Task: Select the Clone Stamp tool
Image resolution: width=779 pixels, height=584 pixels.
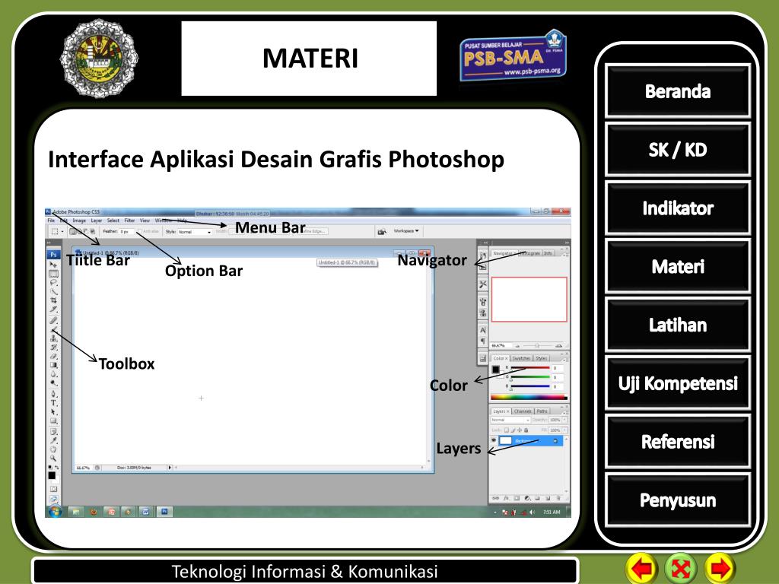Action: [53, 338]
